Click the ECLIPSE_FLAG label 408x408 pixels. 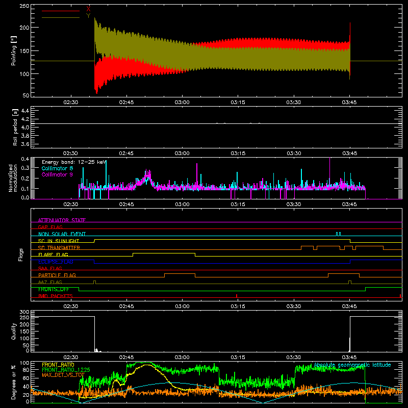[x=56, y=262]
